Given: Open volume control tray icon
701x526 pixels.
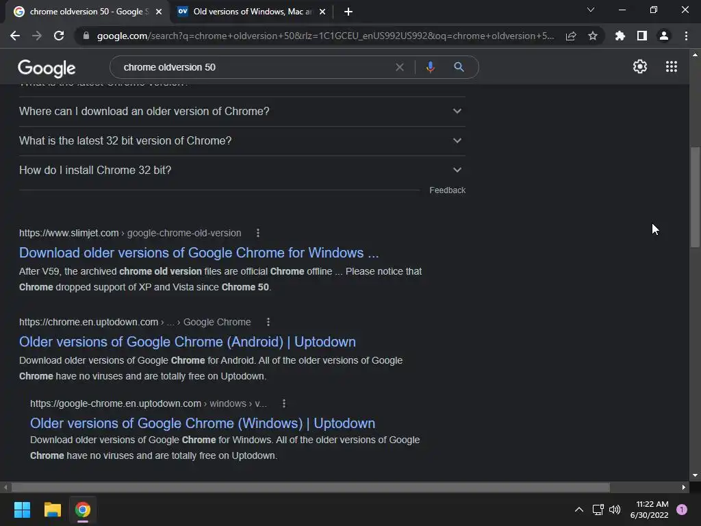Looking at the screenshot, I should (x=615, y=510).
